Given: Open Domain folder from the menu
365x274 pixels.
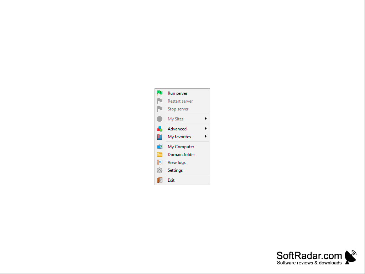Looking at the screenshot, I should [x=182, y=155].
